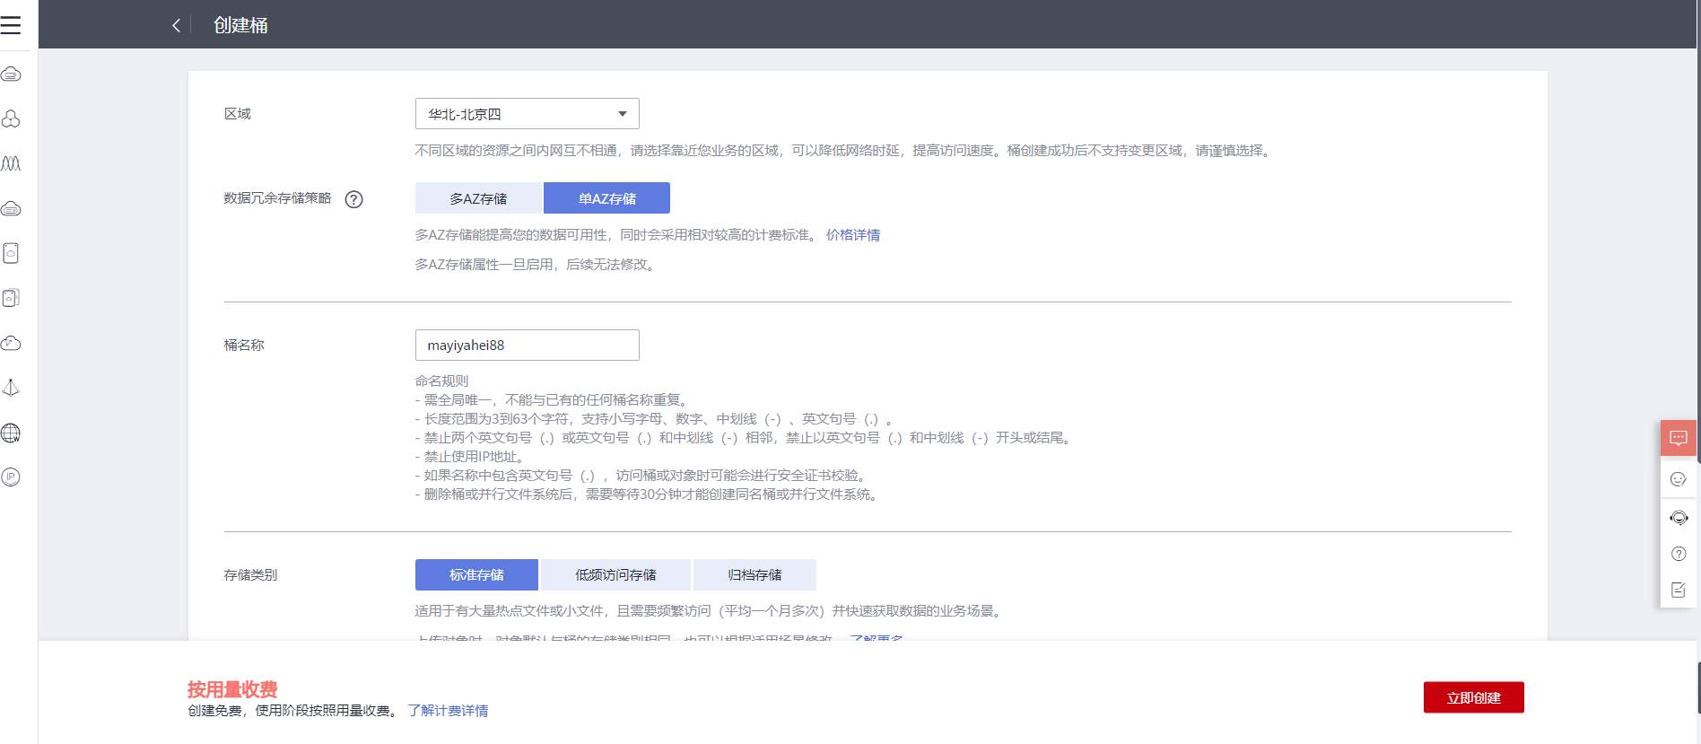Click the 立即创建 button

(x=1474, y=697)
